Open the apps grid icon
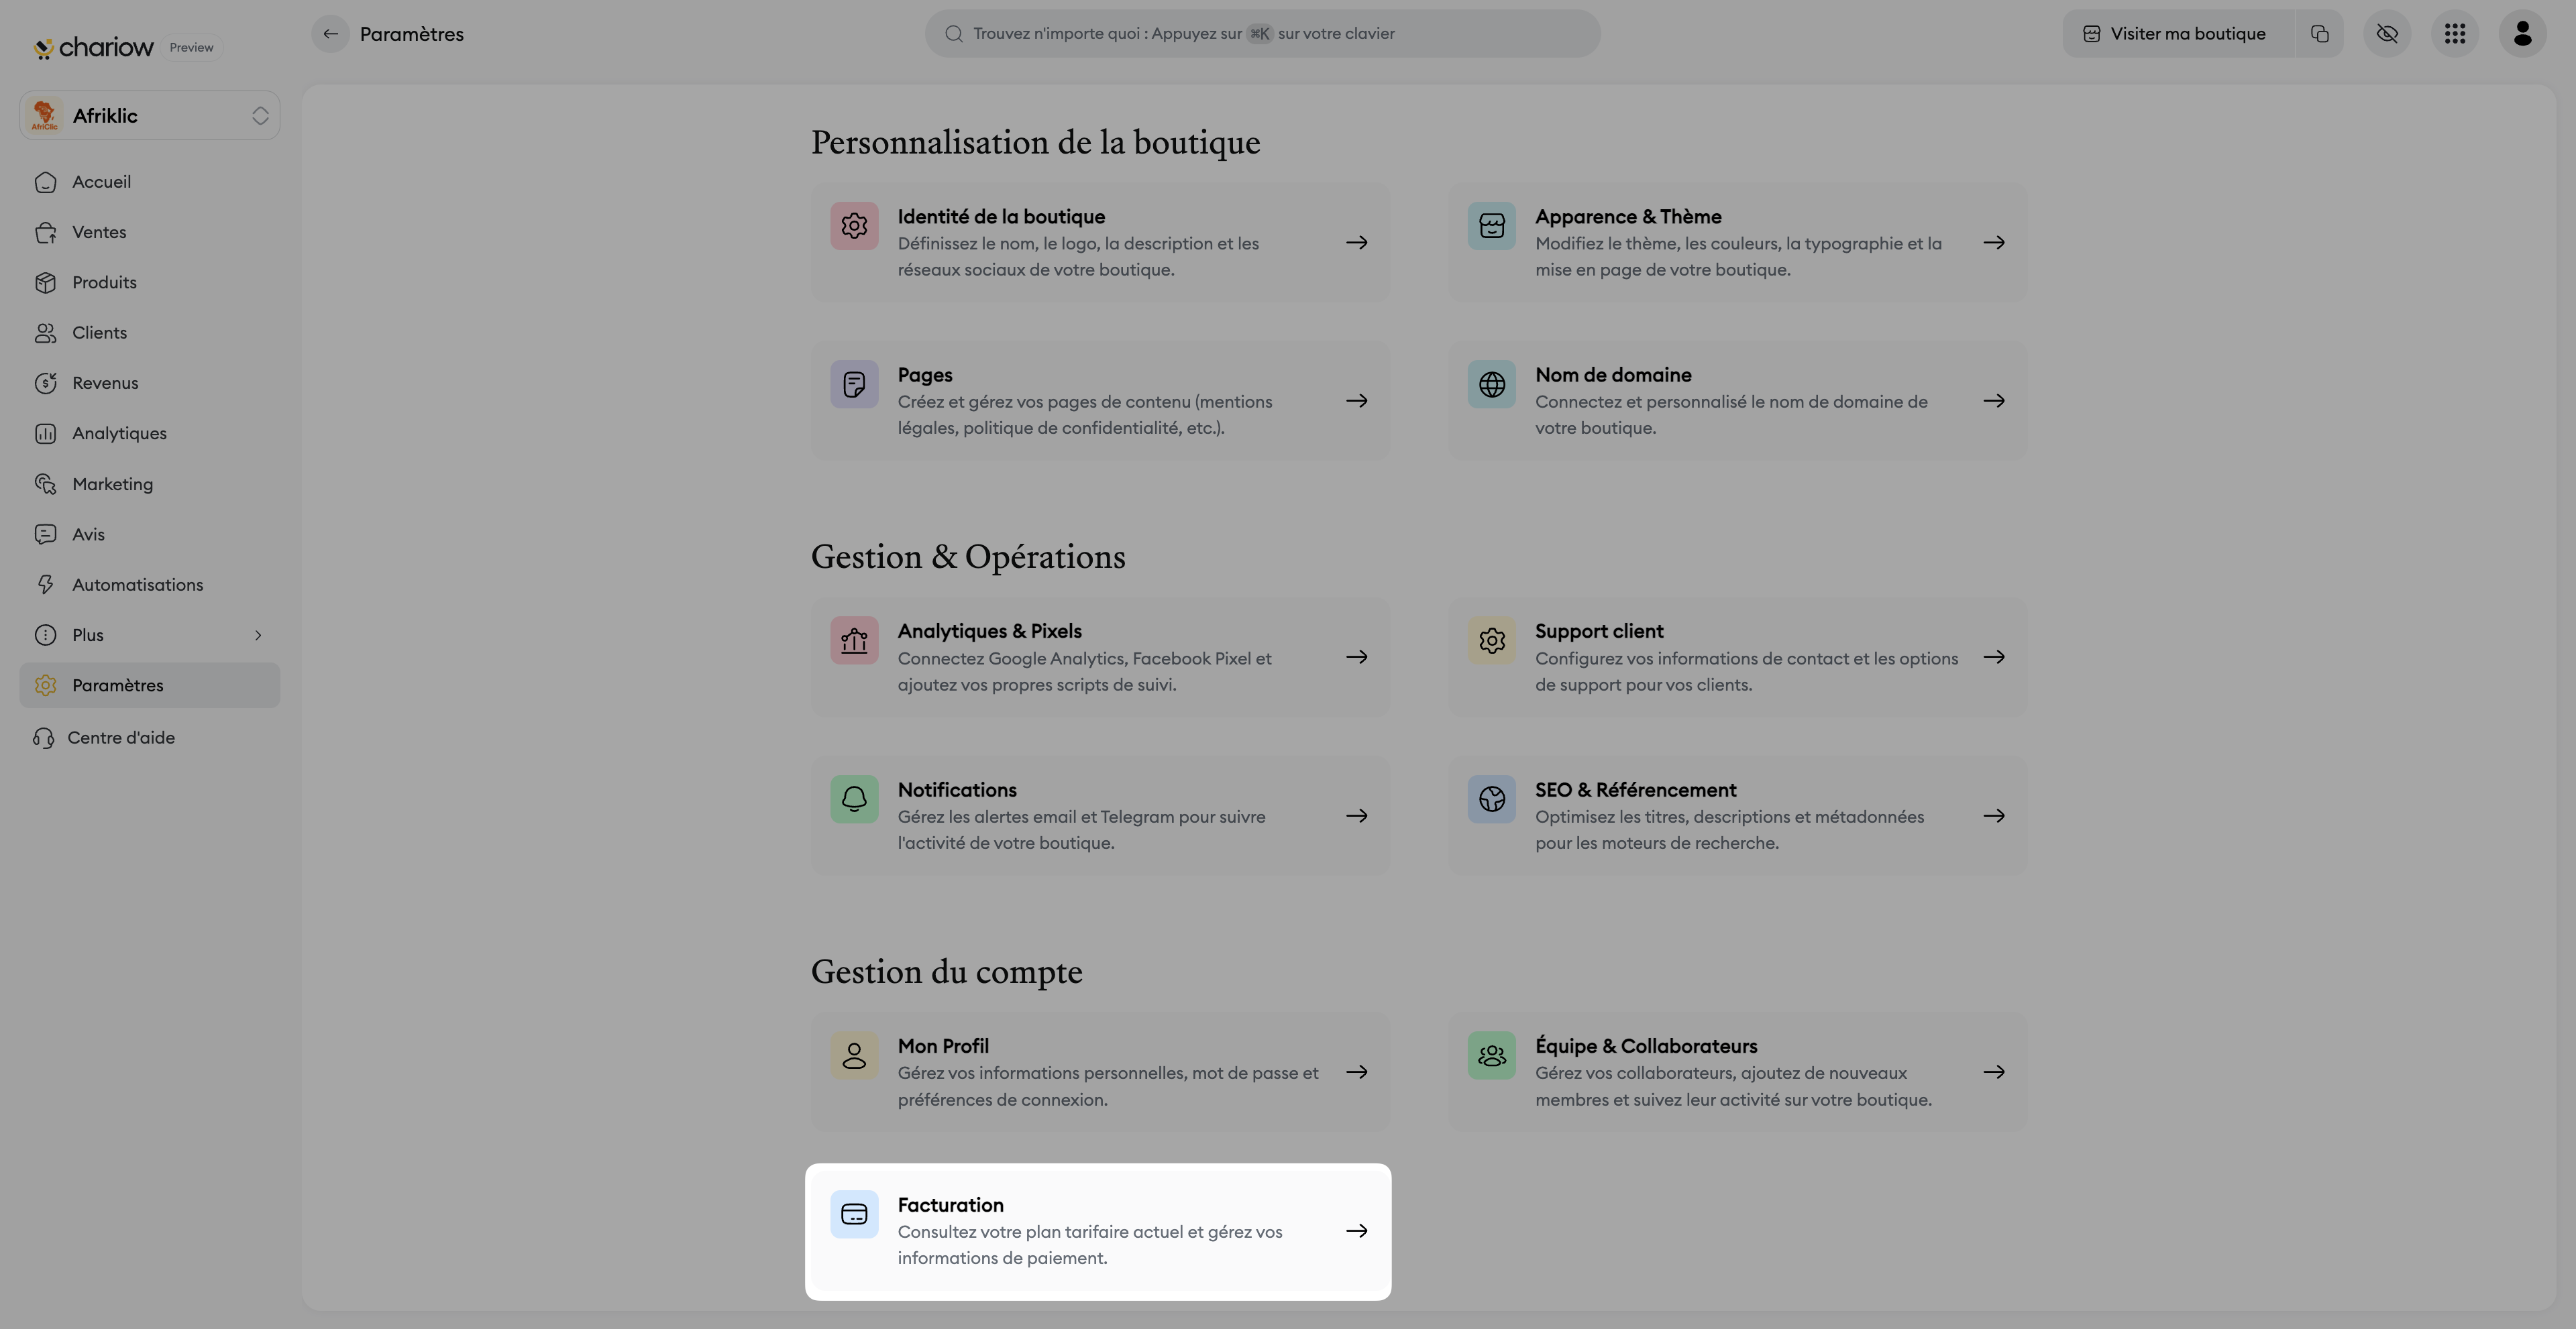 point(2455,34)
